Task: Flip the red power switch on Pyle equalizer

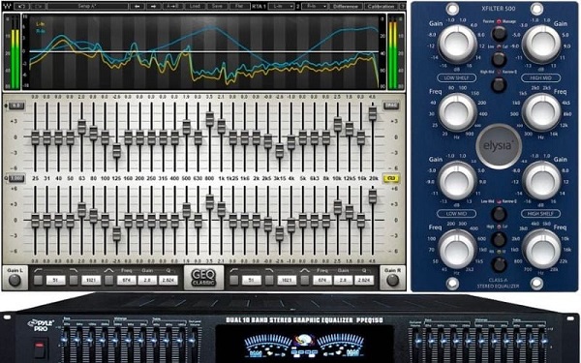Action: click(39, 349)
